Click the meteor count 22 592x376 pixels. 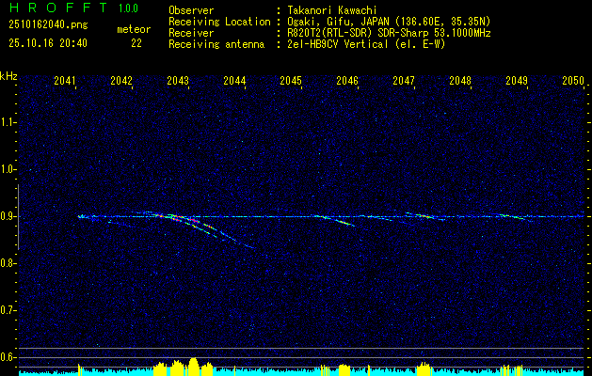pyautogui.click(x=136, y=43)
